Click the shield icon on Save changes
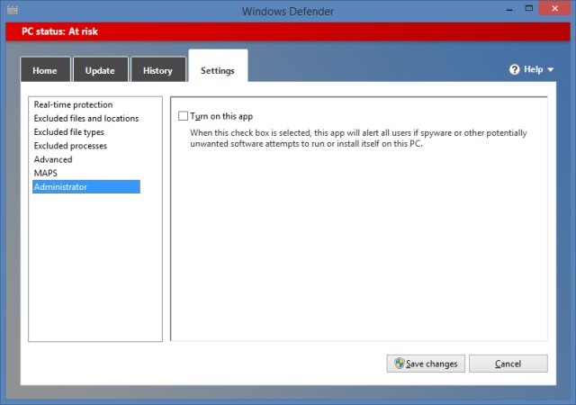Image resolution: width=576 pixels, height=405 pixels. 398,364
